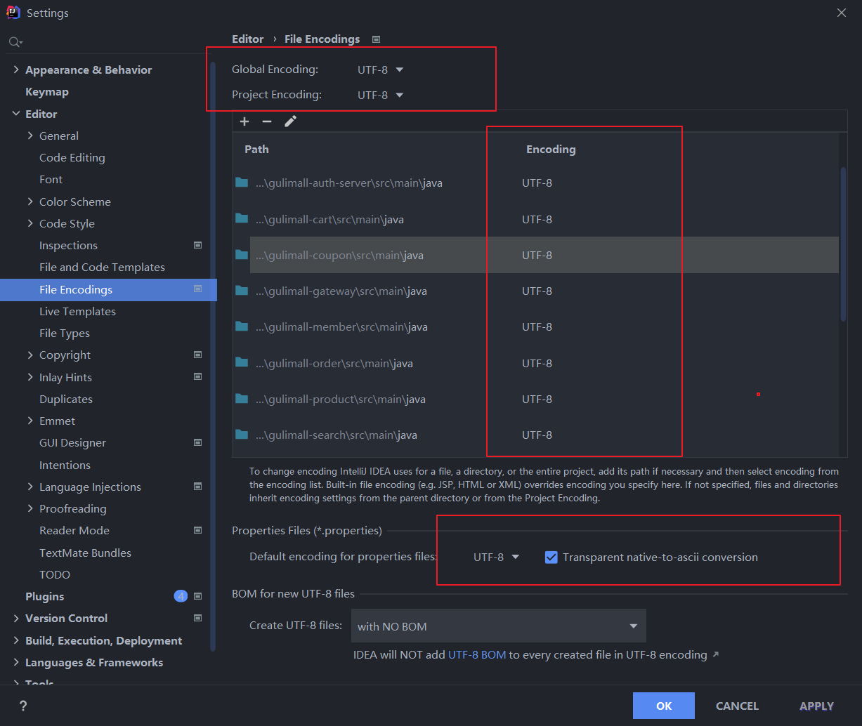
Task: Click the project icon next to Inlay Hints
Action: tap(198, 377)
